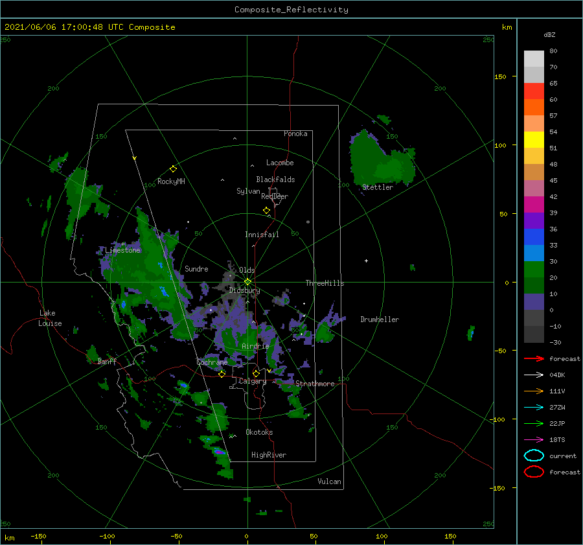Screen dimensions: 583x545
Task: Click the Composite_Reflectivity title
Action: tap(291, 10)
